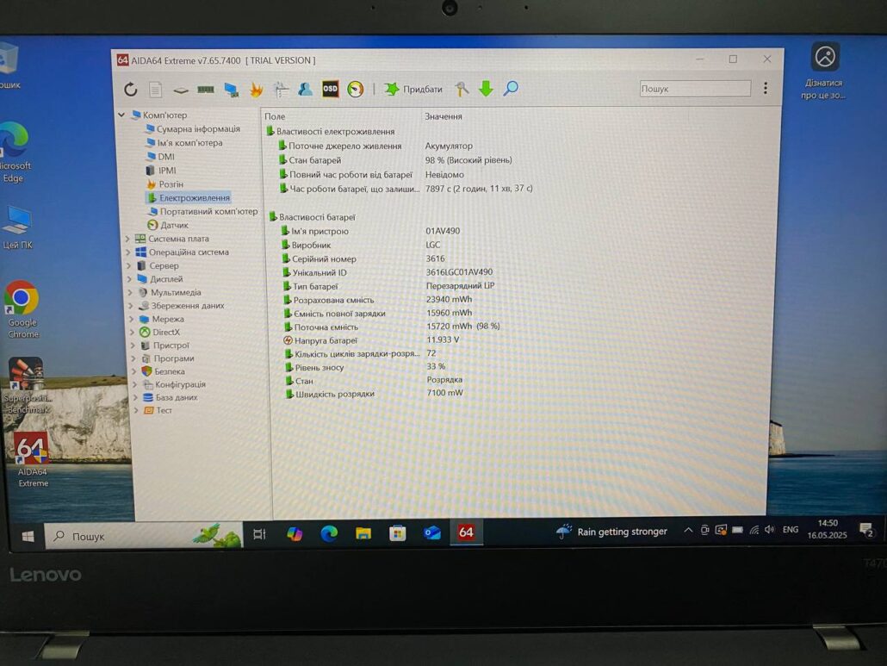Viewport: 887px width, 666px height.
Task: Open the gauge SensorPanel icon
Action: (x=356, y=89)
